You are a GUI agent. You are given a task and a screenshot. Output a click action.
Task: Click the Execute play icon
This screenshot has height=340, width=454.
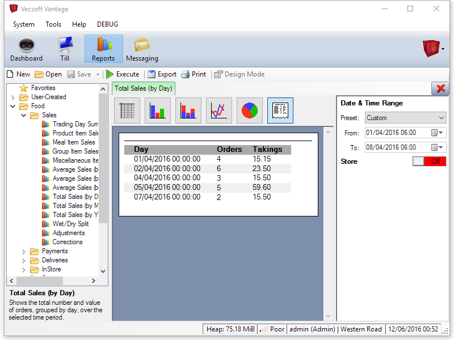click(x=110, y=74)
